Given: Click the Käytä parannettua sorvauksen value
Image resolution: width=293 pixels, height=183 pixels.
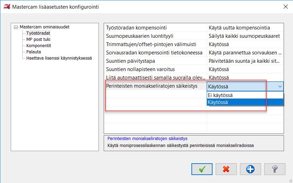Looking at the screenshot, I should (x=245, y=53).
